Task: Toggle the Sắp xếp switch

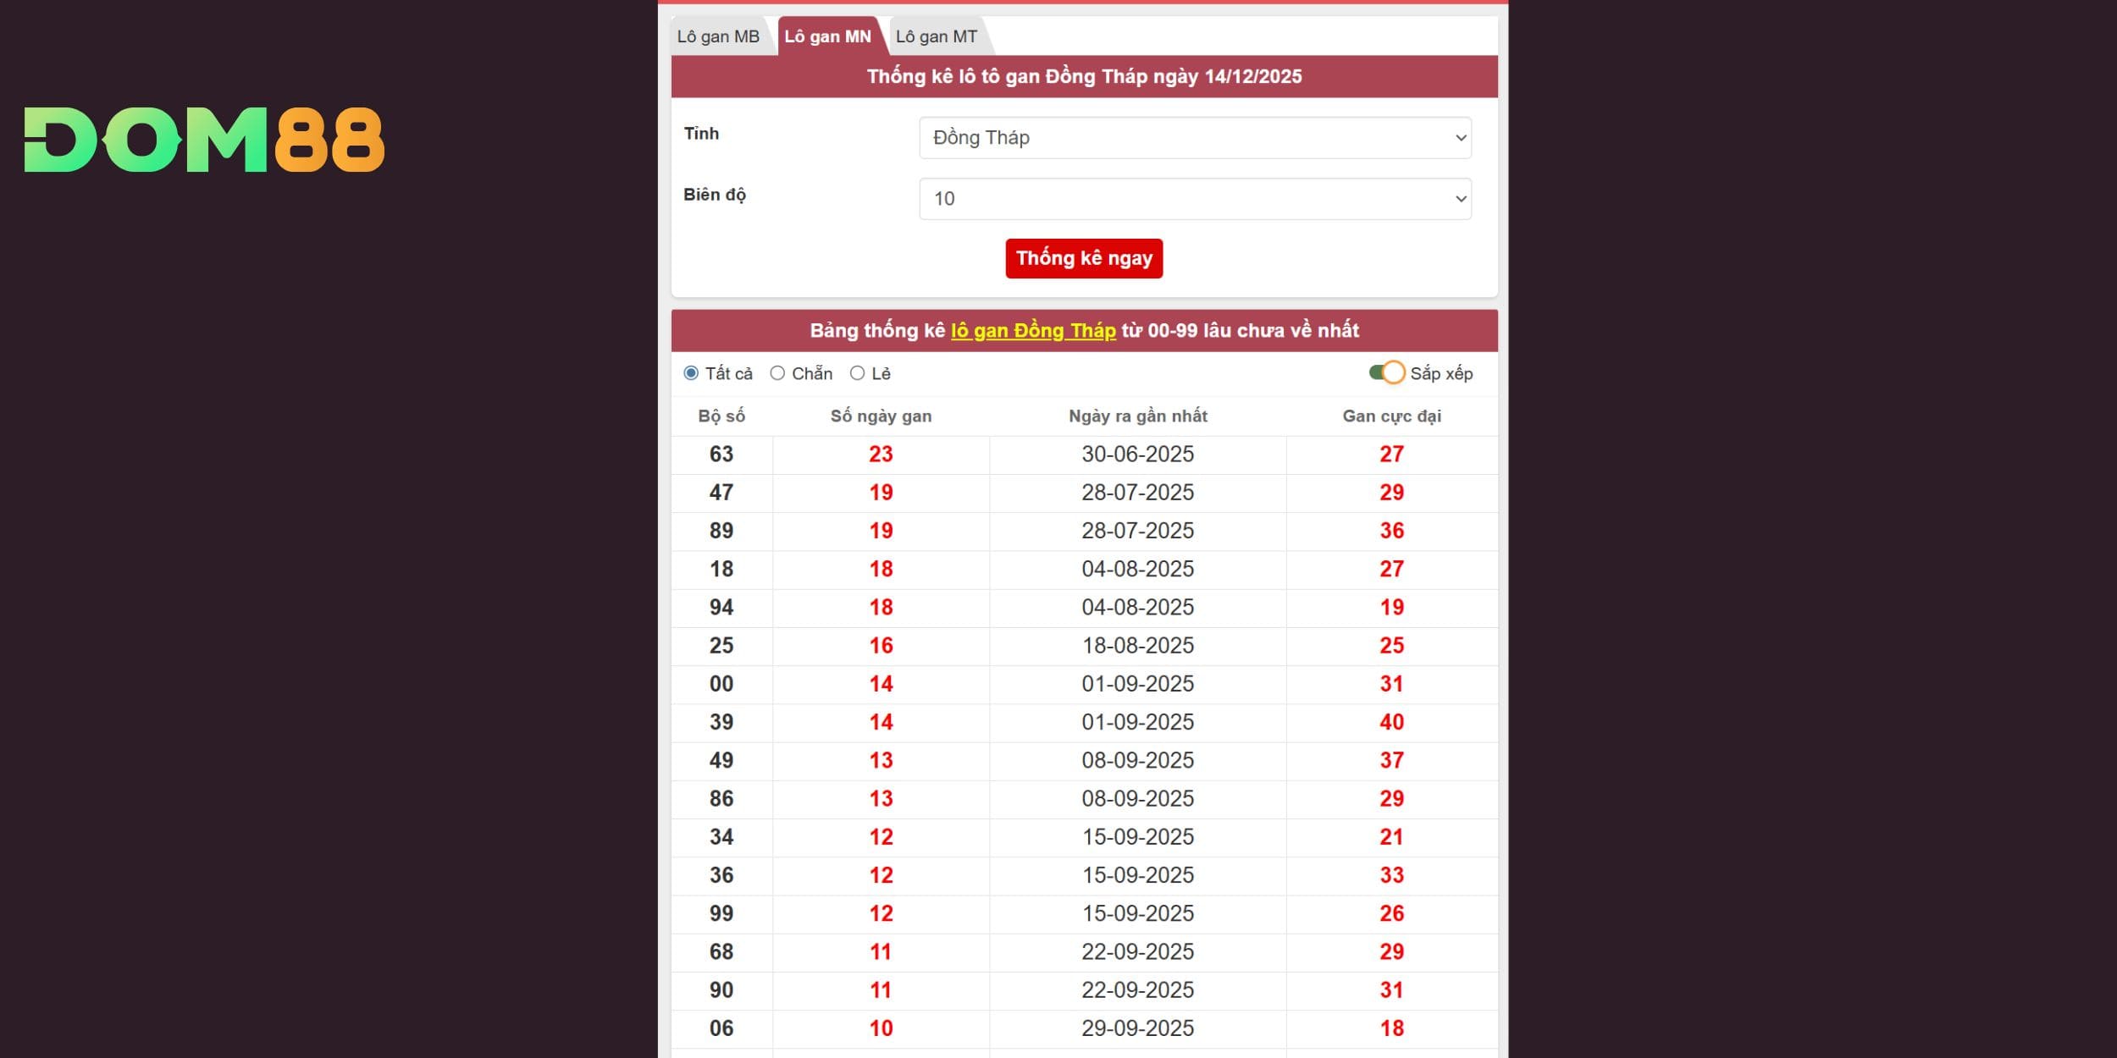Action: pos(1386,373)
